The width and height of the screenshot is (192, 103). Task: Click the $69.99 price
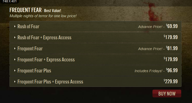[x=172, y=26]
